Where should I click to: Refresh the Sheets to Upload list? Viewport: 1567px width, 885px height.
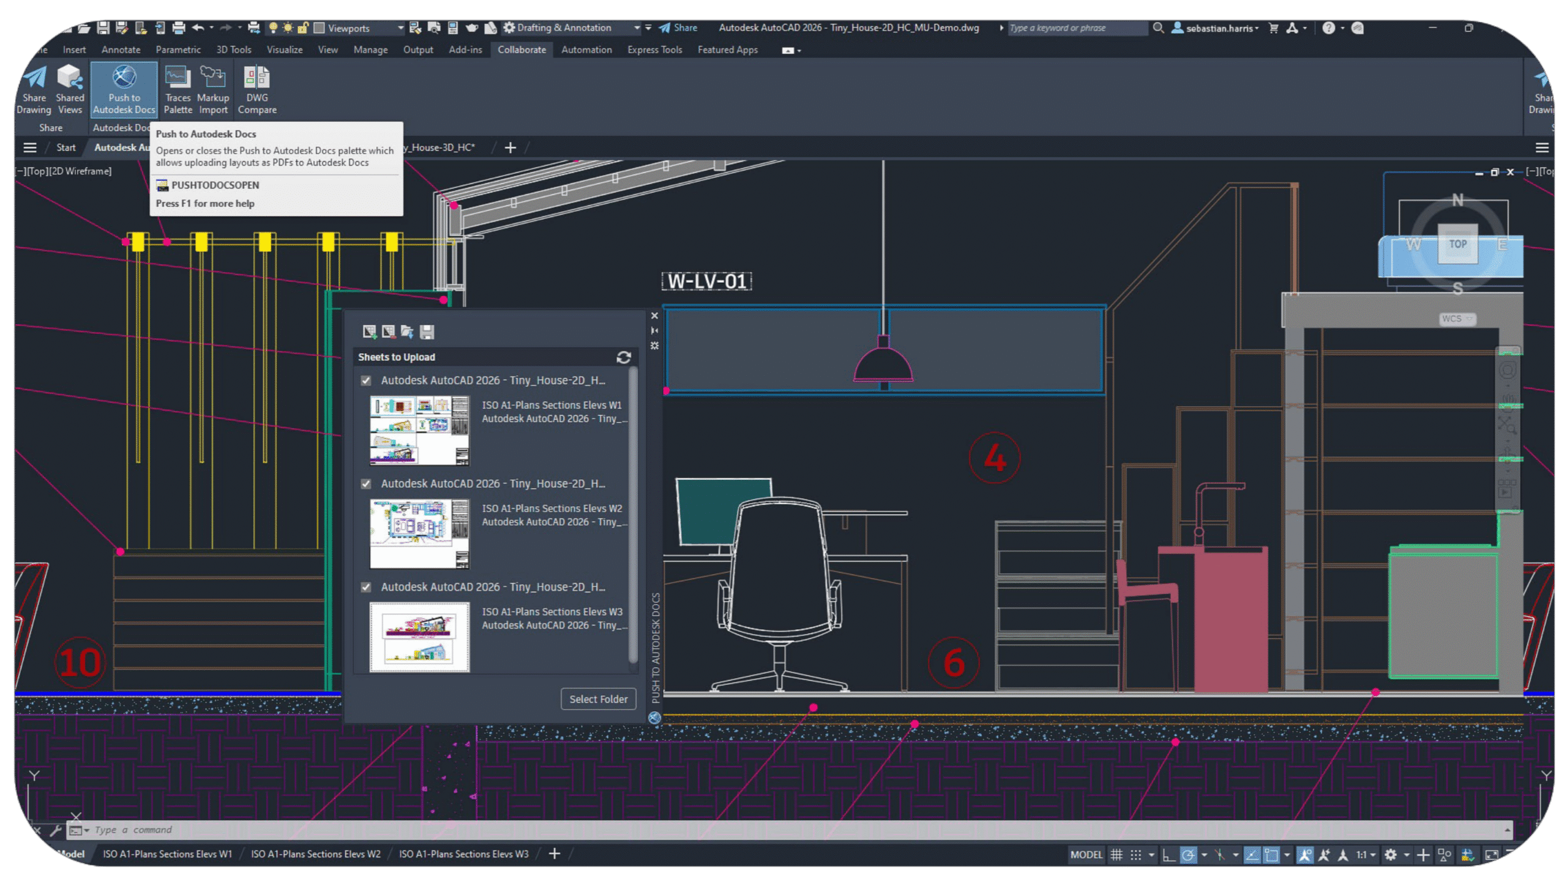pyautogui.click(x=623, y=357)
